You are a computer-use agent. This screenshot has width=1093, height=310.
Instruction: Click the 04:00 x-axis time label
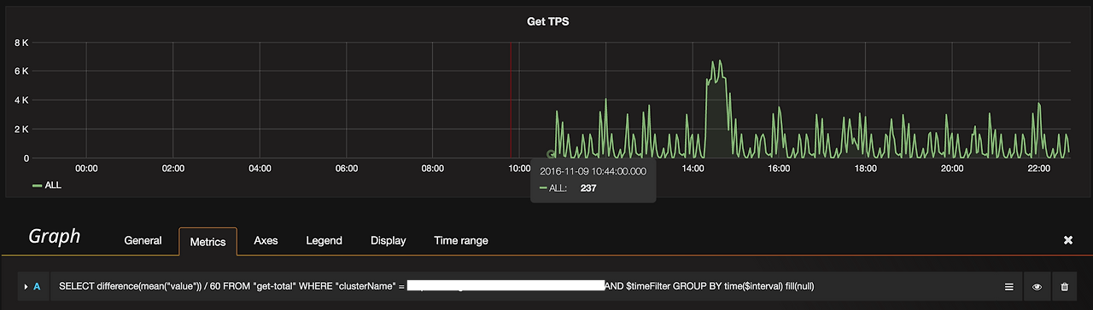[x=260, y=169]
